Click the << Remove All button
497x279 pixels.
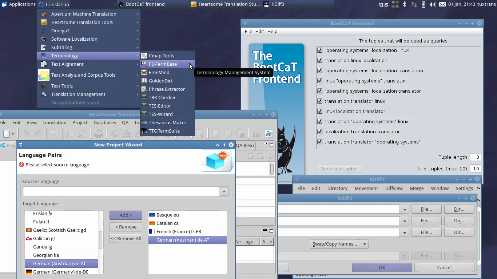126,238
